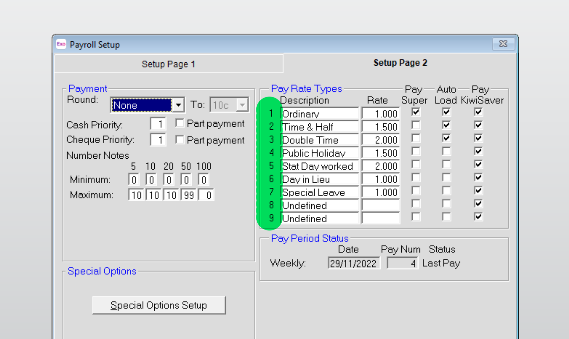
Task: Expand the disabled To 10c dropdown
Action: (x=242, y=105)
